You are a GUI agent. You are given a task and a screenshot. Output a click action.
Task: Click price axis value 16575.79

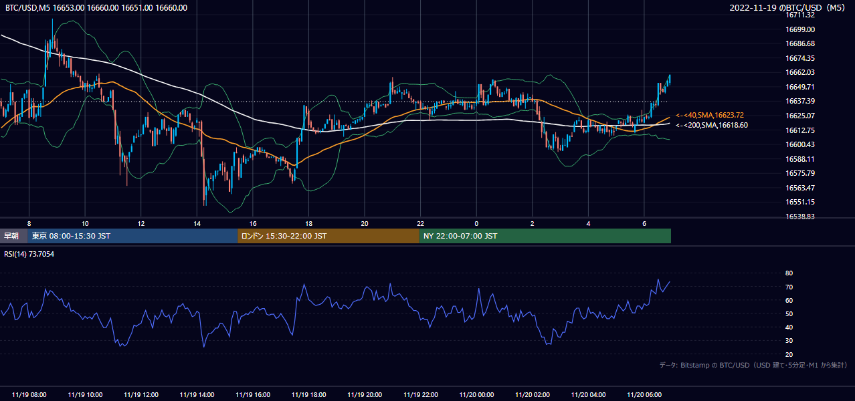(800, 173)
